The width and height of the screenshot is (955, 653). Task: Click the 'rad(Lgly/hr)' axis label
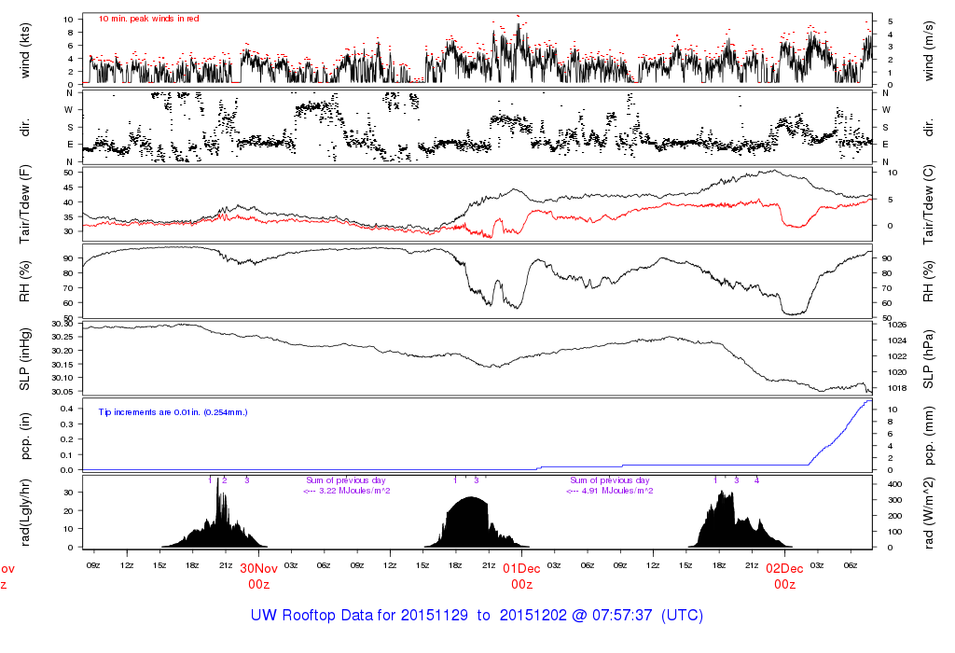point(25,512)
